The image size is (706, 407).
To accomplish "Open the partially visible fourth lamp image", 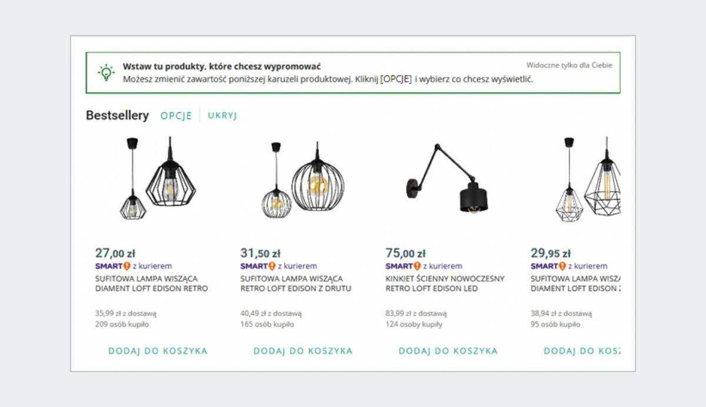I will [x=588, y=179].
